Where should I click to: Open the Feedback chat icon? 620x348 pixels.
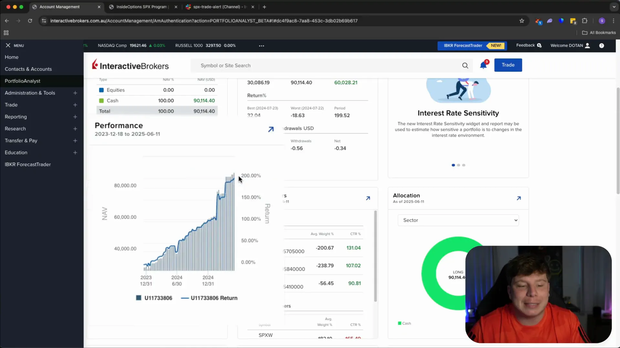click(539, 45)
